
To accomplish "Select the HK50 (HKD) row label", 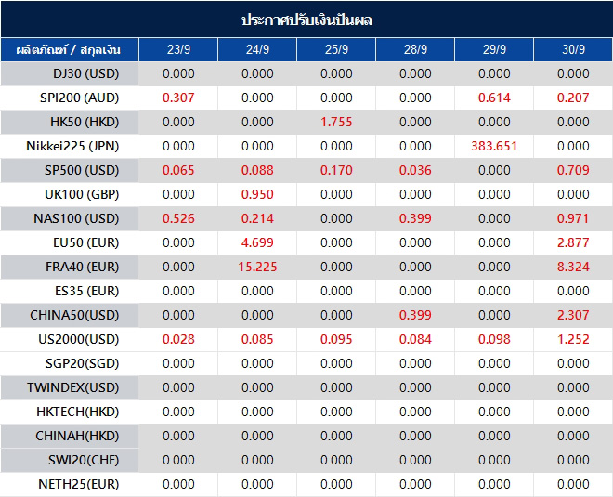I will click(85, 122).
